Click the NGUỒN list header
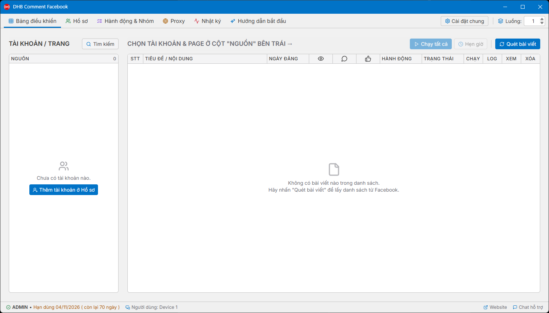The image size is (549, 313). pyautogui.click(x=64, y=59)
